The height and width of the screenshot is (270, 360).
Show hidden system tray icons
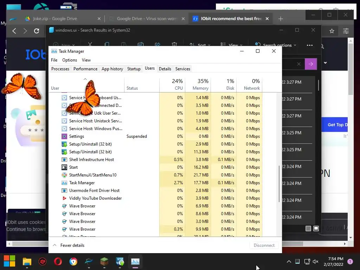(289, 262)
